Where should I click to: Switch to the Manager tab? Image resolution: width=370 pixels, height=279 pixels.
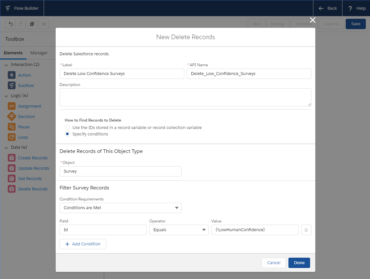(x=39, y=53)
